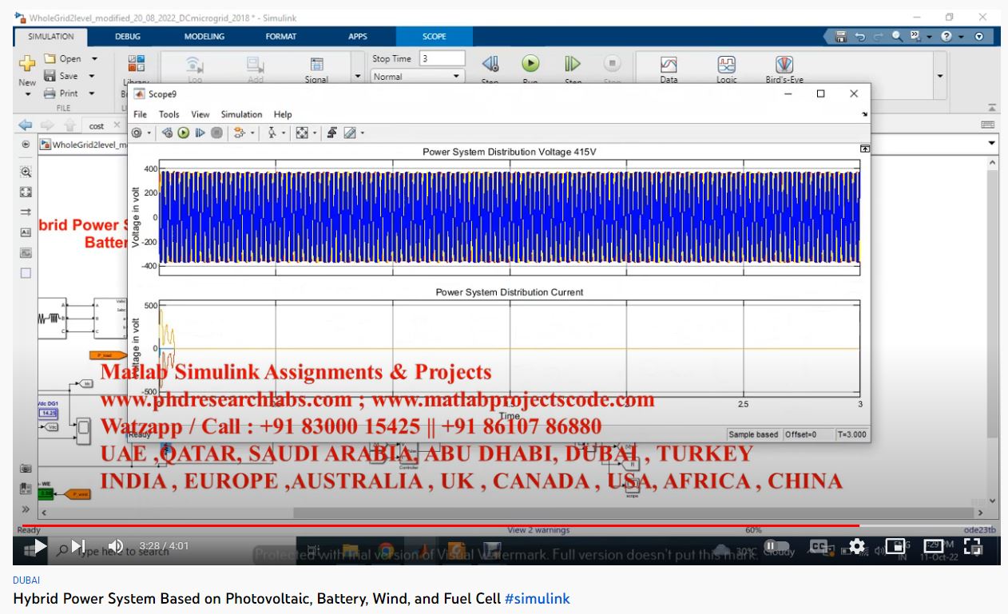
Task: Click the DUBAI link above video title
Action: click(26, 580)
